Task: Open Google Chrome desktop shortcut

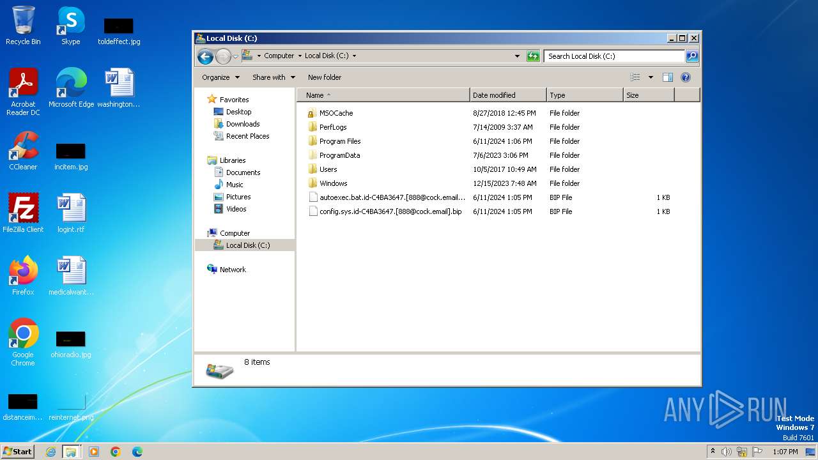Action: (x=23, y=342)
